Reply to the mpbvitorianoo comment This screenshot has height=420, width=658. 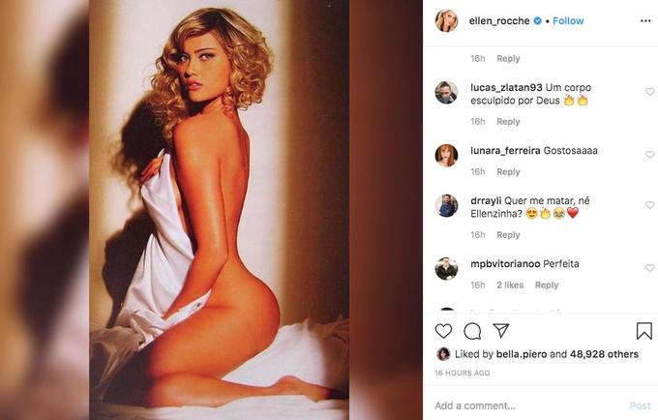click(547, 285)
